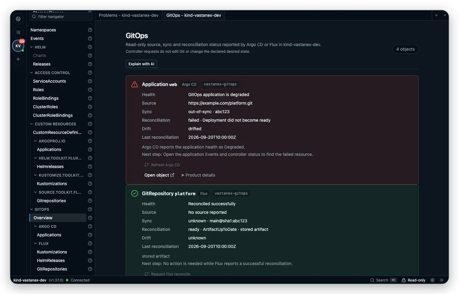The width and height of the screenshot is (459, 294).
Task: Select the KV cluster avatar with 20 badge
Action: tap(18, 46)
